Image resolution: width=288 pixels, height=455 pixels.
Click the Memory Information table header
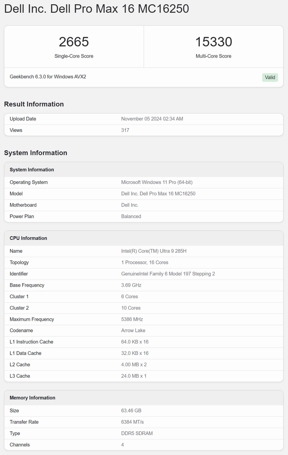pyautogui.click(x=32, y=398)
